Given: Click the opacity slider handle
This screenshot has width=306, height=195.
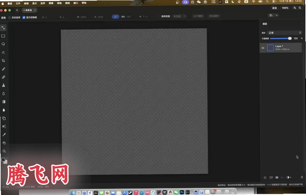Looking at the screenshot, I should point(290,38).
